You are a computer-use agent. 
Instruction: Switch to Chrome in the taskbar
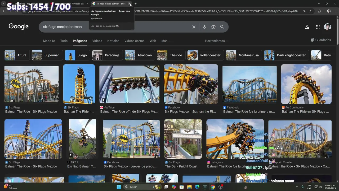[x=213, y=187]
